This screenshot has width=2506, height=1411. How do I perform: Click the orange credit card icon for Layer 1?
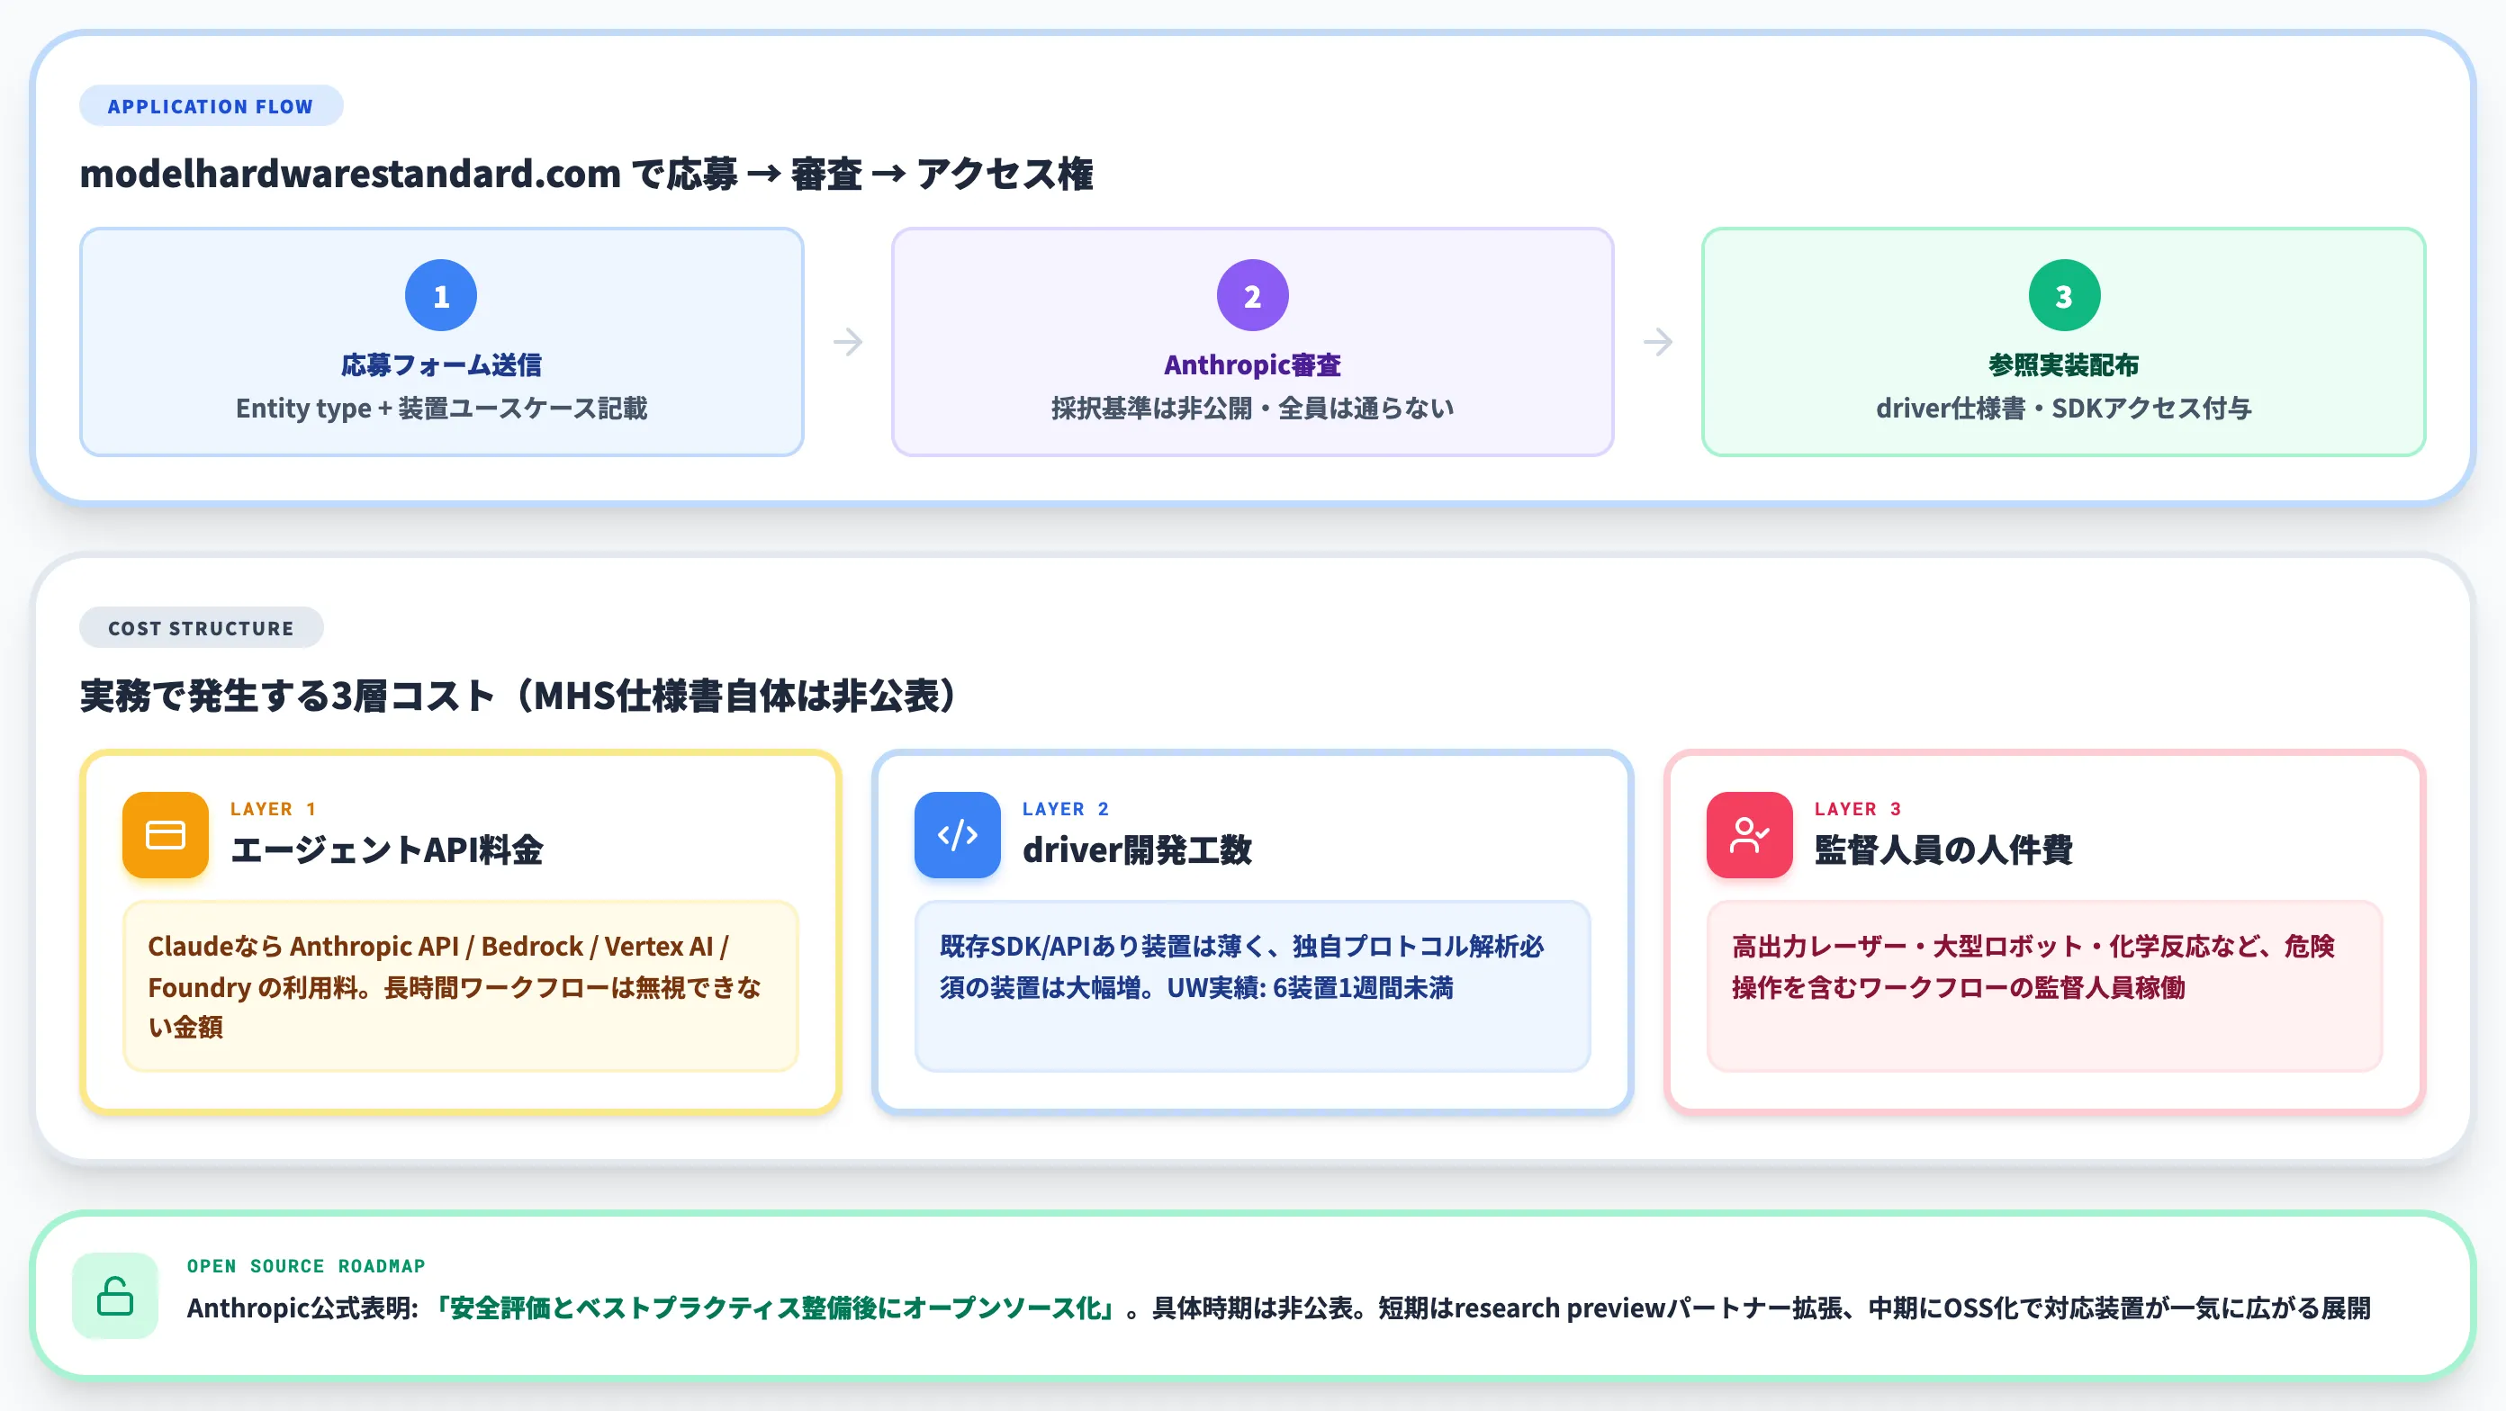(166, 834)
